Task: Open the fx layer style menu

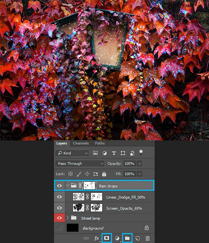Action: [x=97, y=238]
